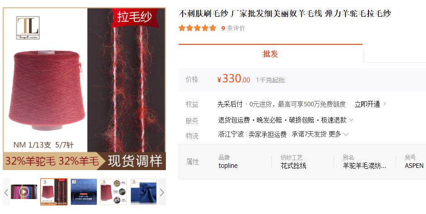This screenshot has width=426, height=214.
Task: Click the five-star rating icons
Action: pyautogui.click(x=197, y=28)
